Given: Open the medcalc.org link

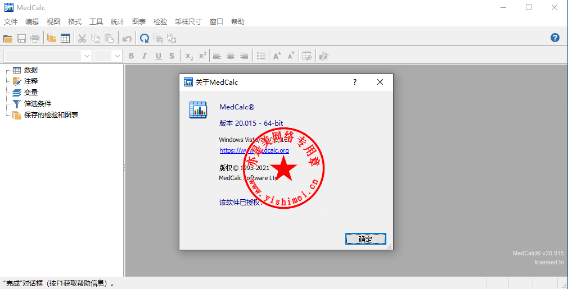Looking at the screenshot, I should (x=254, y=150).
